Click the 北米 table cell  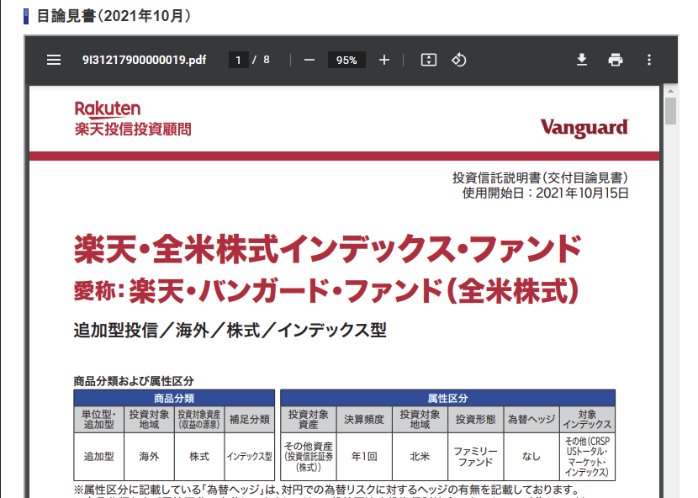coord(420,457)
